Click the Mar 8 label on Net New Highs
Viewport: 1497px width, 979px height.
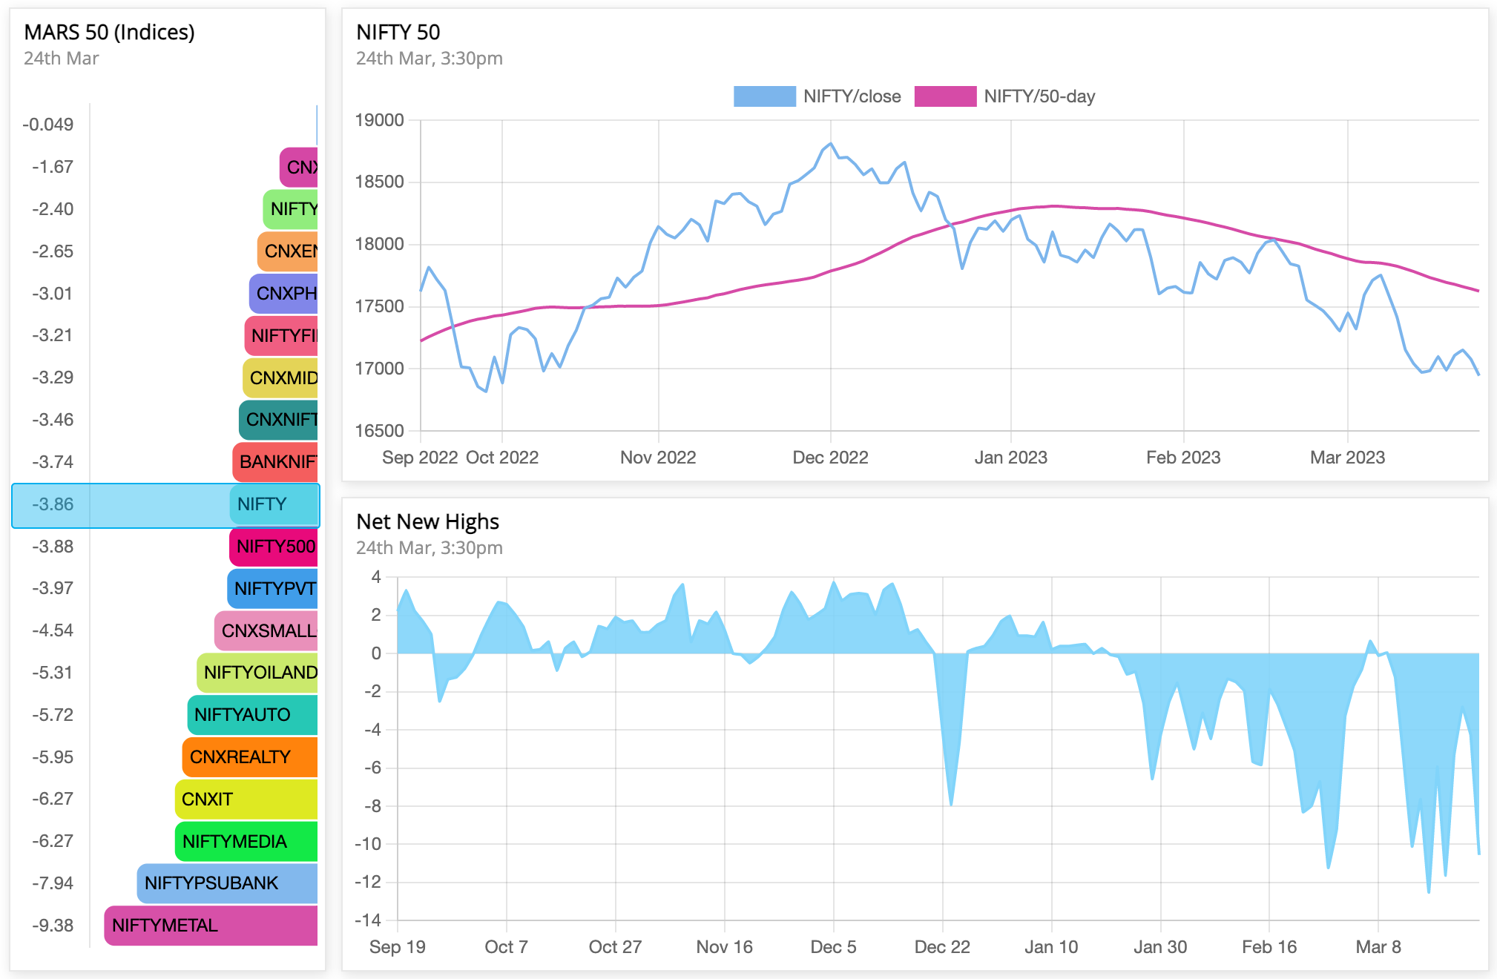1378,947
